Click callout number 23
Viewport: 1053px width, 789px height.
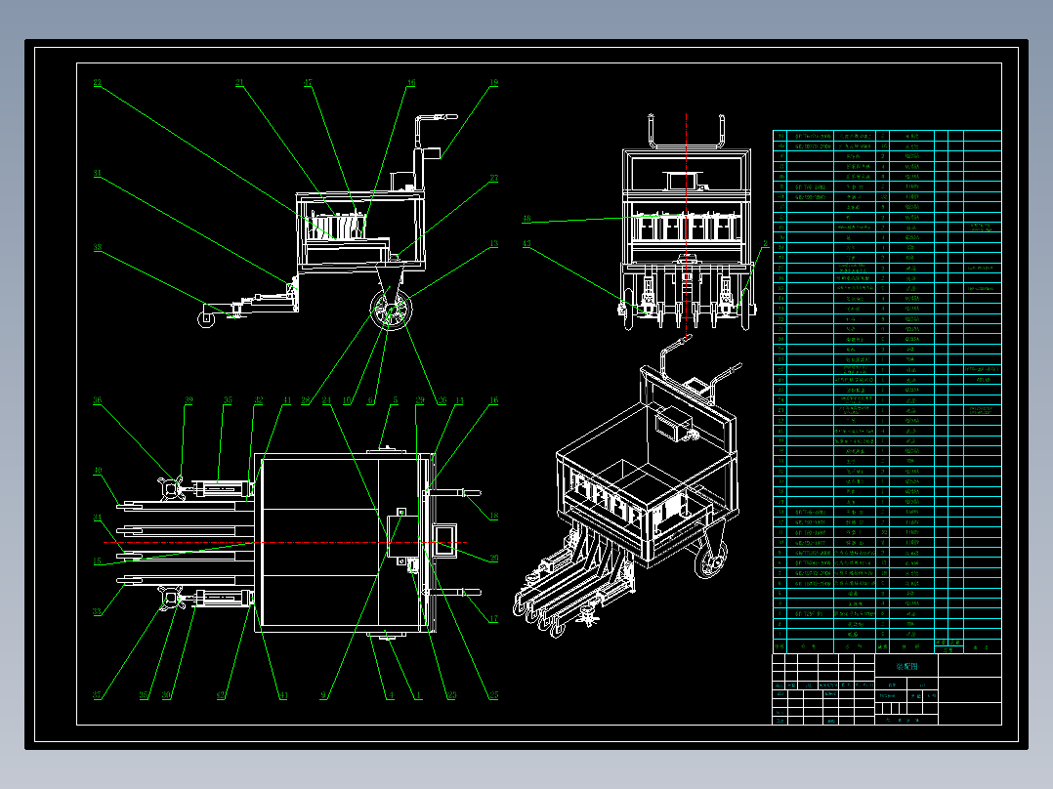[x=451, y=695]
